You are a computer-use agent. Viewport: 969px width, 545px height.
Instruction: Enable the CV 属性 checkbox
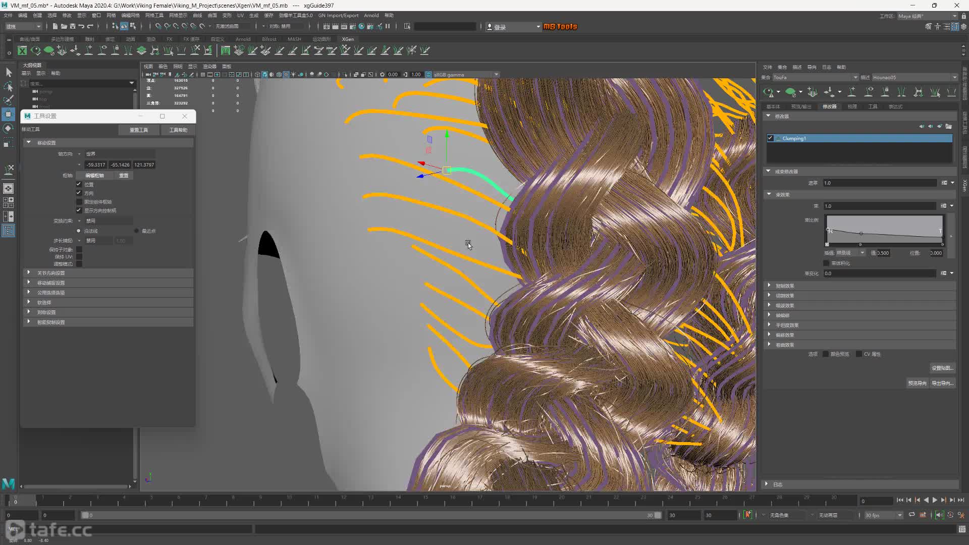click(x=859, y=354)
